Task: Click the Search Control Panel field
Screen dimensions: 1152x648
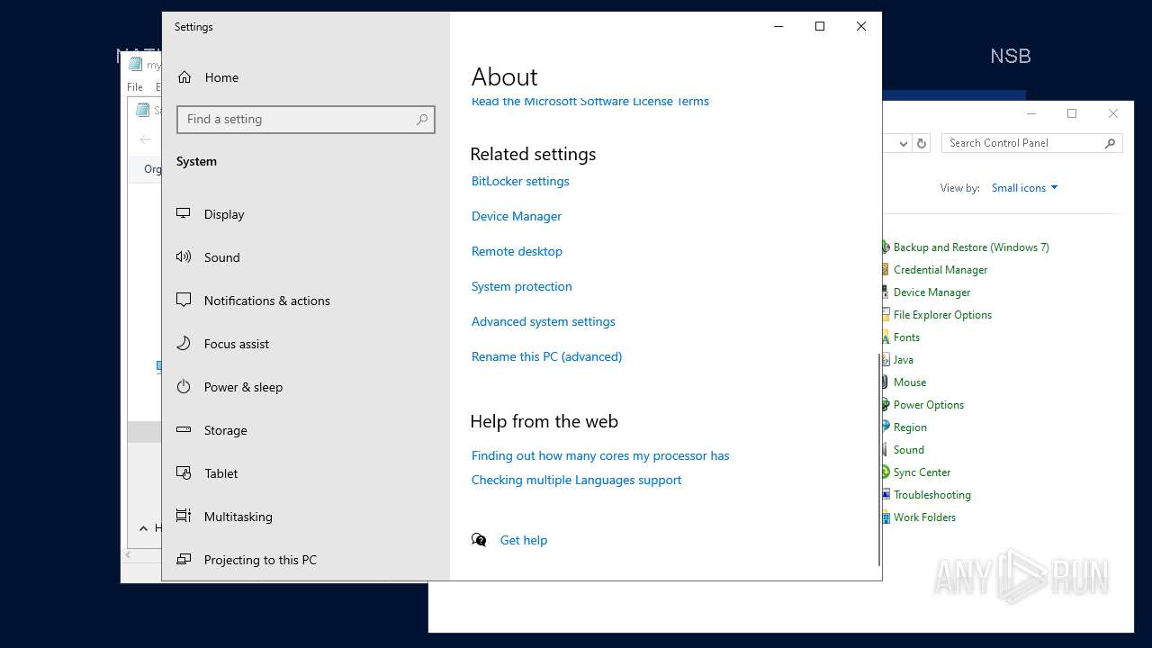Action: pyautogui.click(x=1033, y=143)
